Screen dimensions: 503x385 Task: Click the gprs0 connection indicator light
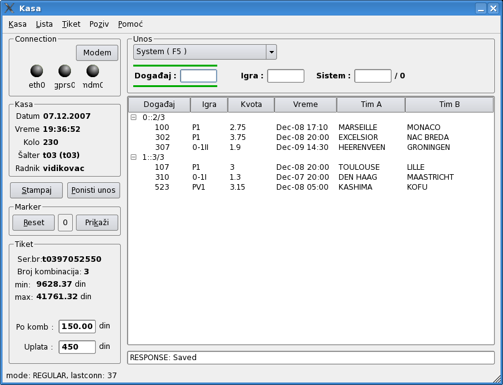(x=65, y=71)
